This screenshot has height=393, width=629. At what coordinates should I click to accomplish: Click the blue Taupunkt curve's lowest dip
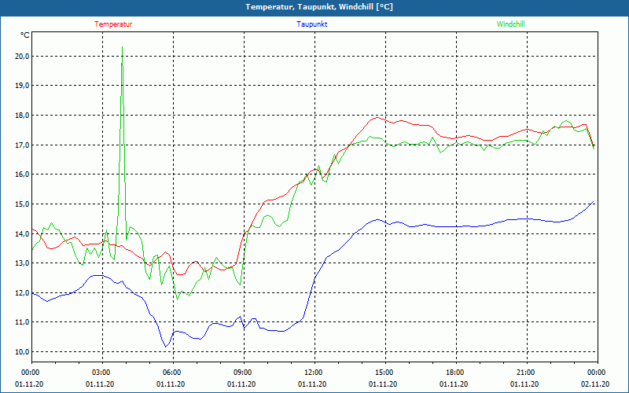165,347
